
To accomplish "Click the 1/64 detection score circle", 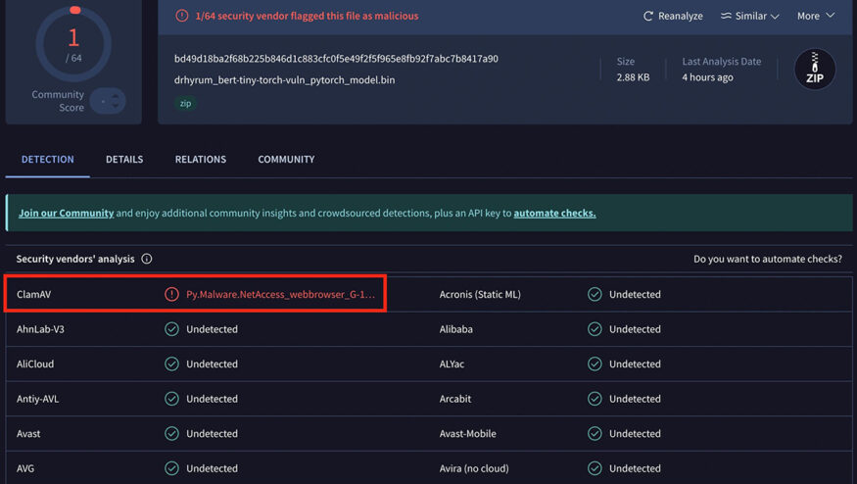I will coord(73,43).
